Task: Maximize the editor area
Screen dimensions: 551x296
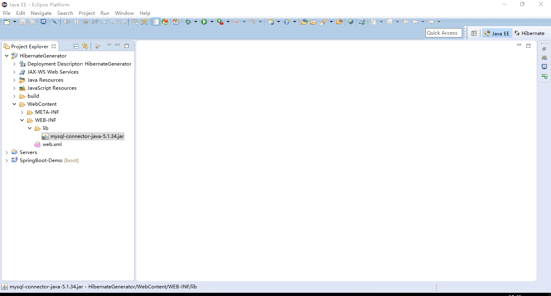Action: point(528,46)
